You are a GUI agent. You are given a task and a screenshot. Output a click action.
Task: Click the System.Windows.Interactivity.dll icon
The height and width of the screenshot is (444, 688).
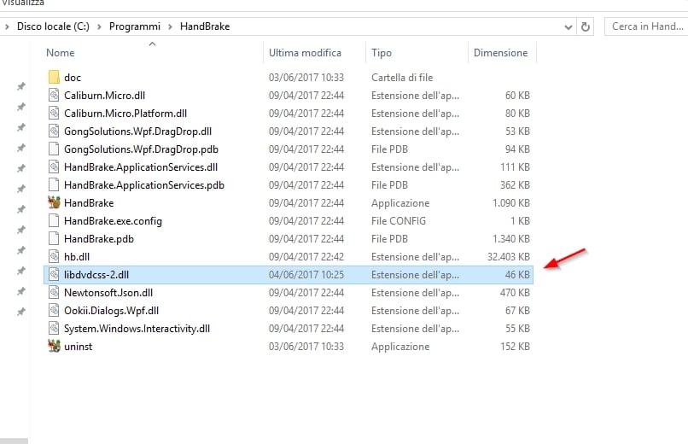click(54, 329)
